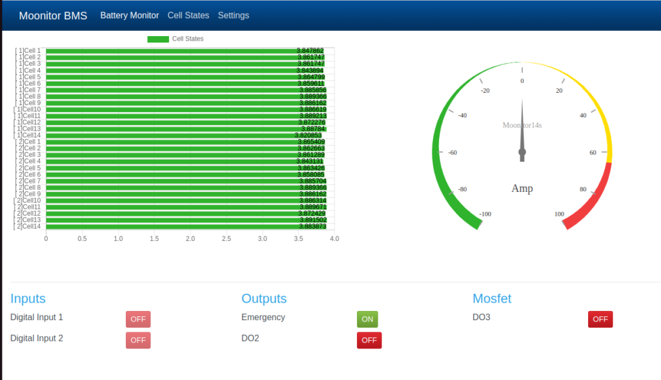Click the Outputs section heading
The height and width of the screenshot is (380, 661).
pos(264,298)
